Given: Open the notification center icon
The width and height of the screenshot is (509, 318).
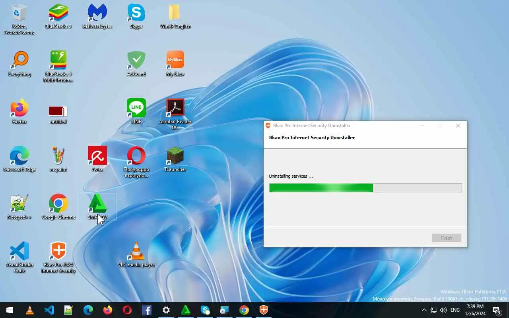Looking at the screenshot, I should [x=497, y=310].
